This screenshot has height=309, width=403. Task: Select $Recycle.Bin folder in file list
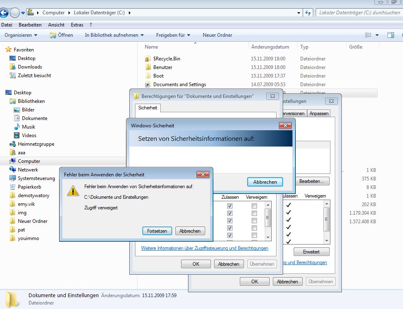pos(166,59)
